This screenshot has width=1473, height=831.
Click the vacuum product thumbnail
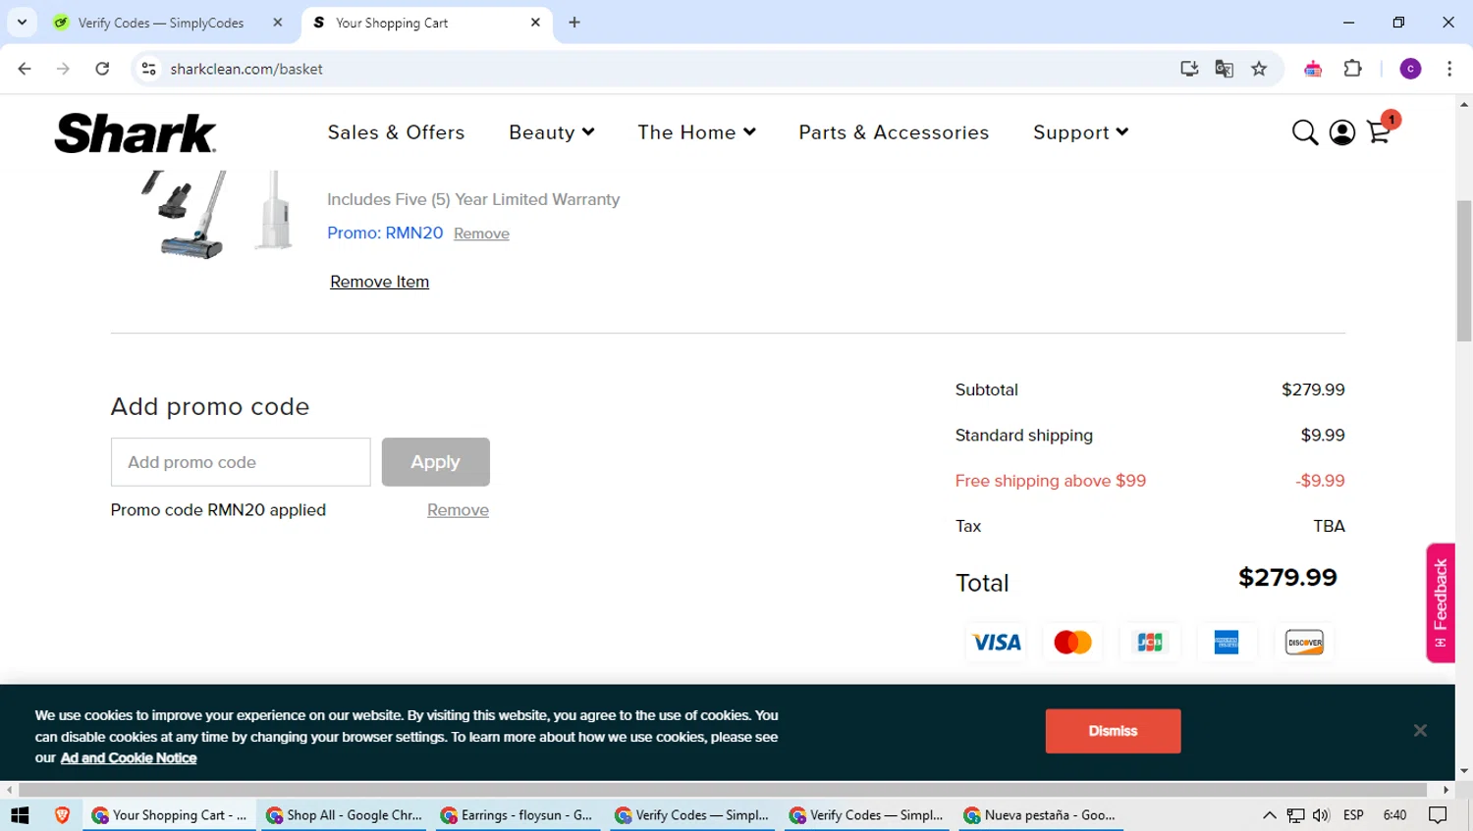(218, 214)
